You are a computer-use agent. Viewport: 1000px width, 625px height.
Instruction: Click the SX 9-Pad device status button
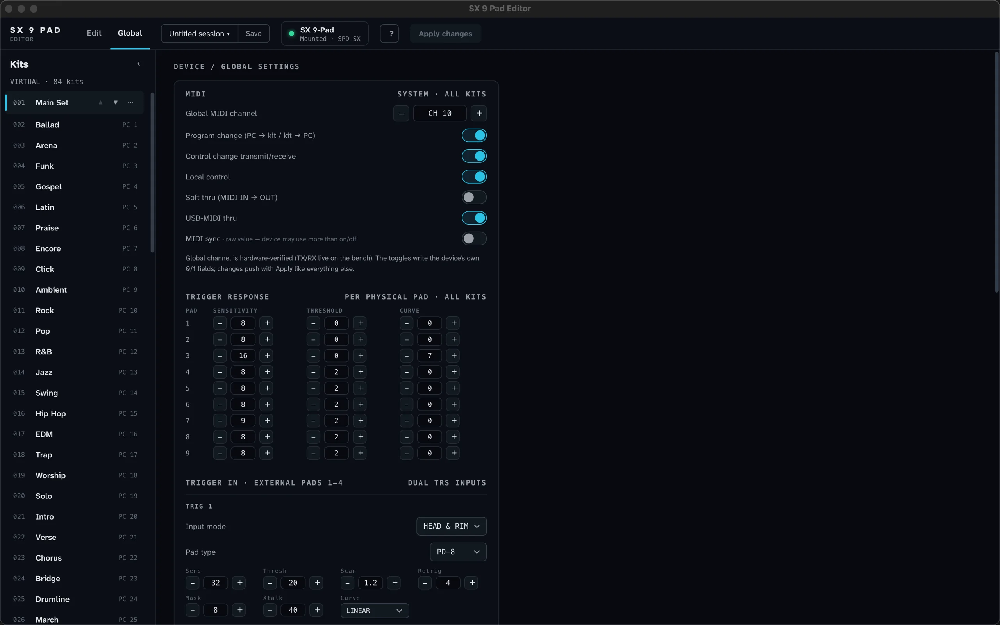325,34
